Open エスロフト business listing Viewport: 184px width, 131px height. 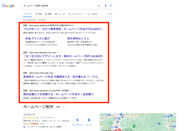click(x=29, y=114)
